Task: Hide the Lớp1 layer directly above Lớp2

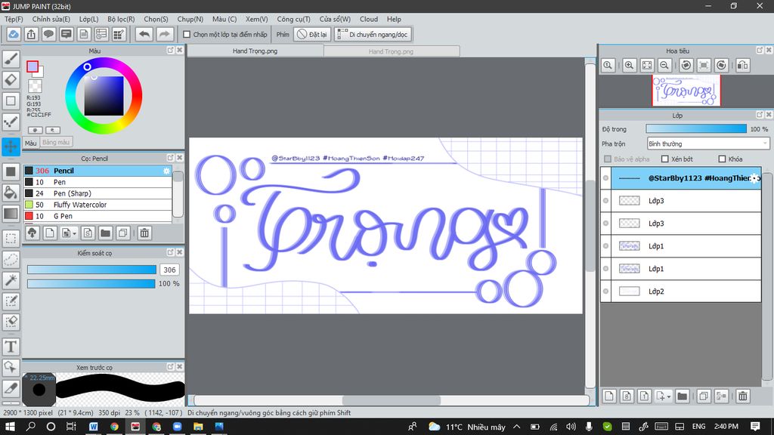Action: point(605,269)
